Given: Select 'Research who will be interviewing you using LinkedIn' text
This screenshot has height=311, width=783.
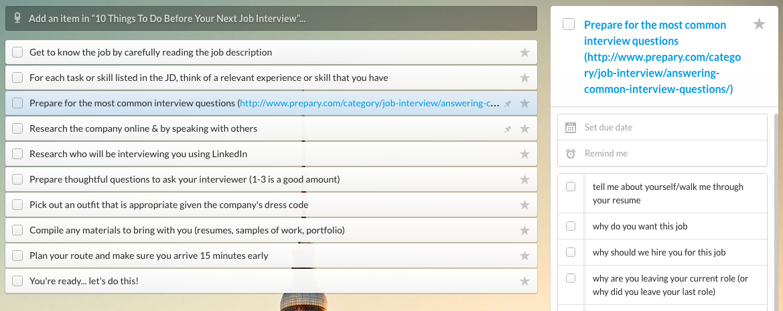Looking at the screenshot, I should tap(139, 154).
